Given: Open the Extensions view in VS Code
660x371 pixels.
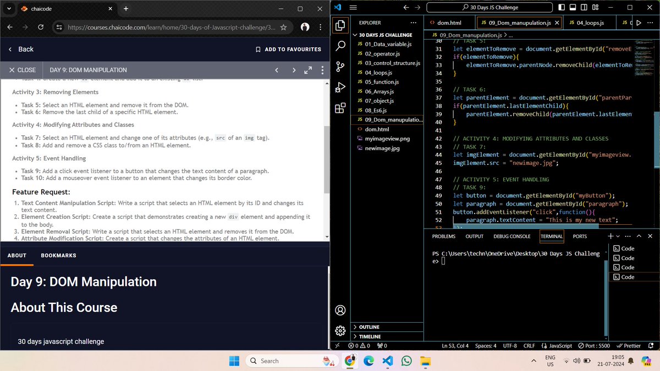Looking at the screenshot, I should click(340, 108).
